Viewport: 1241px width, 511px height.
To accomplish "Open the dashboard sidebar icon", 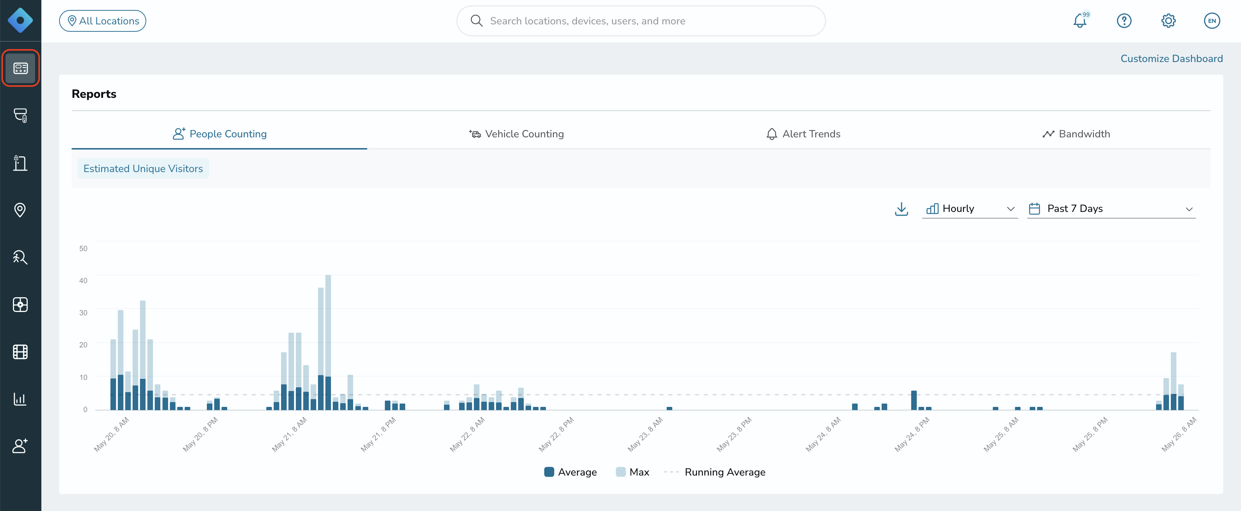I will pyautogui.click(x=20, y=68).
